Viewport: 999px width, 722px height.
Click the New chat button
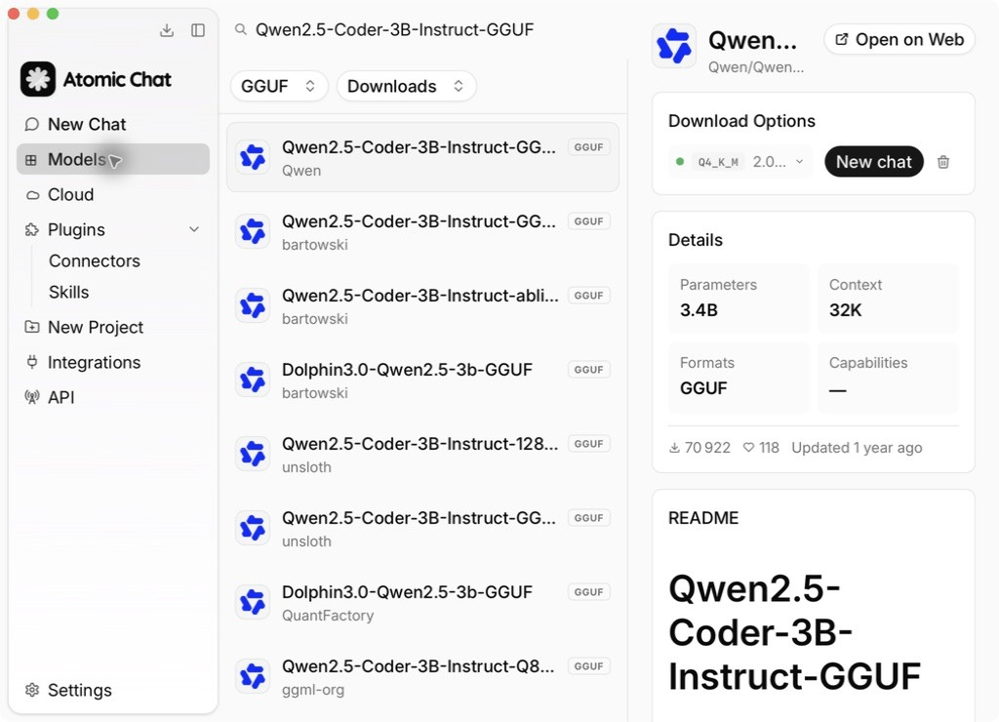[873, 162]
